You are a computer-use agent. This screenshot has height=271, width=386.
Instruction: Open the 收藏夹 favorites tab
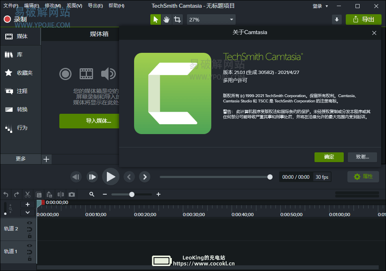point(20,73)
